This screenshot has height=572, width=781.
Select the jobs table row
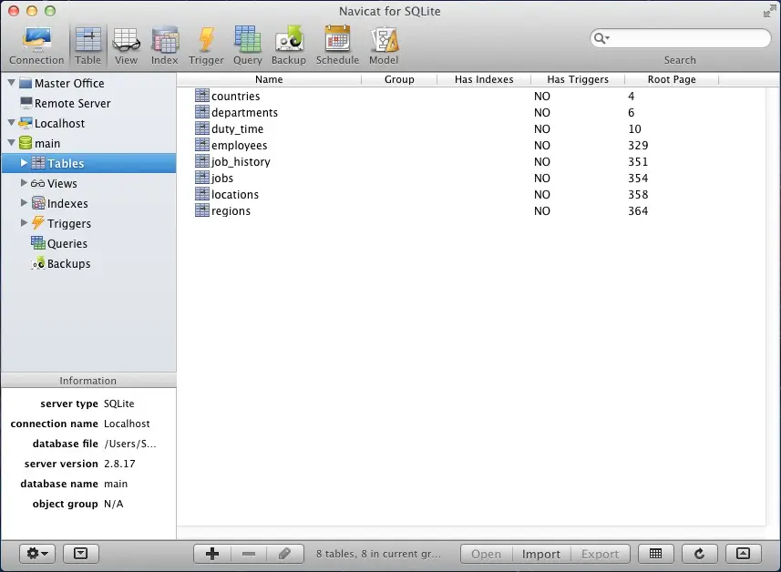click(470, 178)
